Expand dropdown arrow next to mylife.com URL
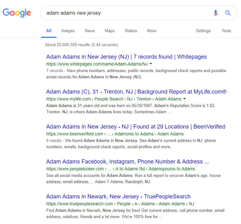 coord(184,99)
